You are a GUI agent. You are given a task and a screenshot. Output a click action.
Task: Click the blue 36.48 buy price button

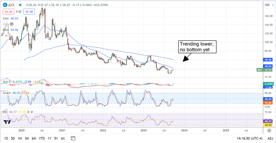(x=29, y=12)
